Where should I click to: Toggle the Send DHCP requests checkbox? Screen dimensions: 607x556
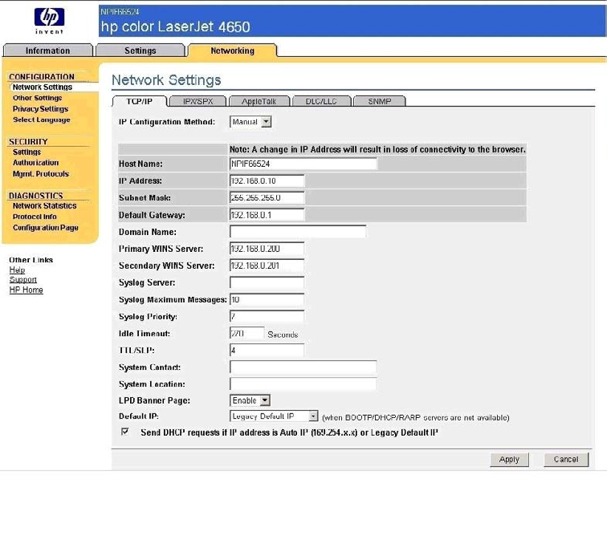[x=124, y=432]
